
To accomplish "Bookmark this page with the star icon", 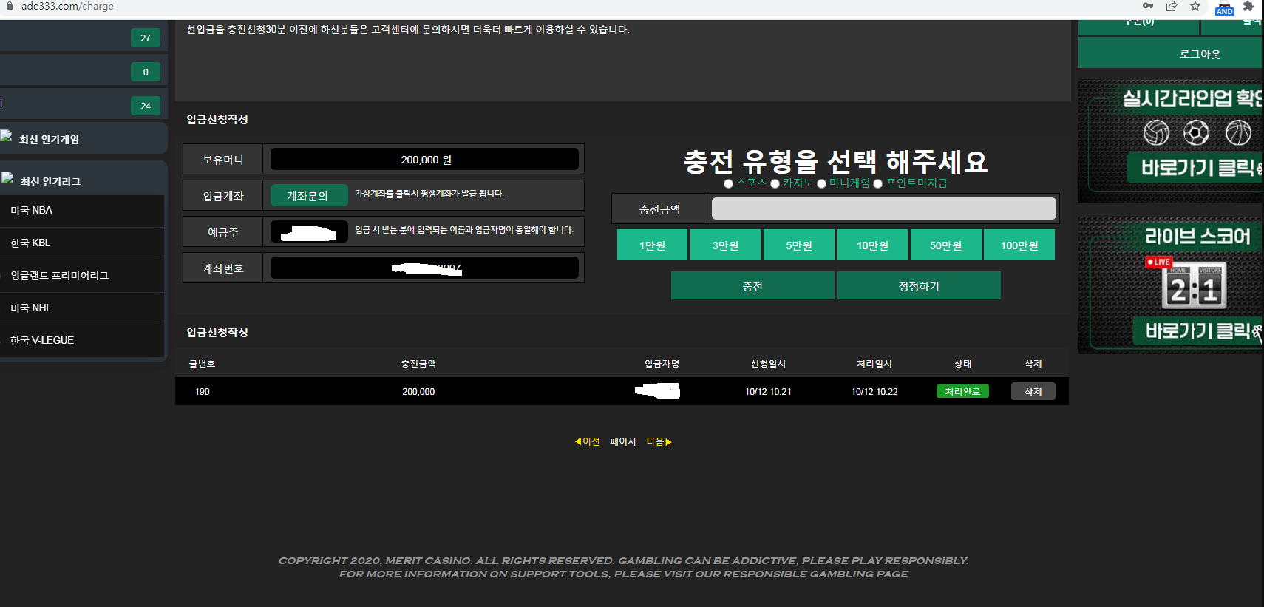I will click(x=1195, y=6).
